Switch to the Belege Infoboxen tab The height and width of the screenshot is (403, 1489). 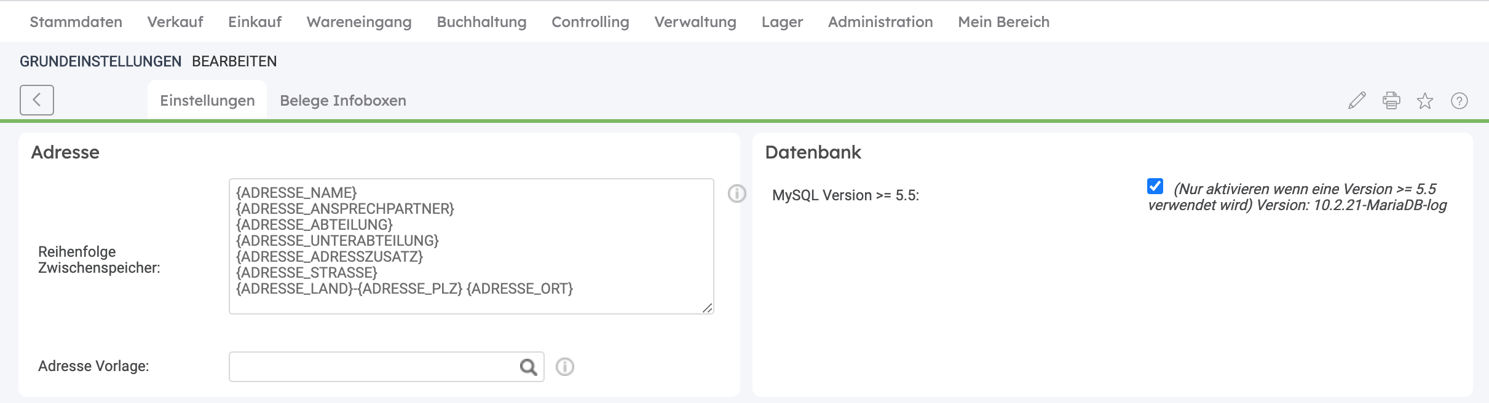click(x=343, y=101)
